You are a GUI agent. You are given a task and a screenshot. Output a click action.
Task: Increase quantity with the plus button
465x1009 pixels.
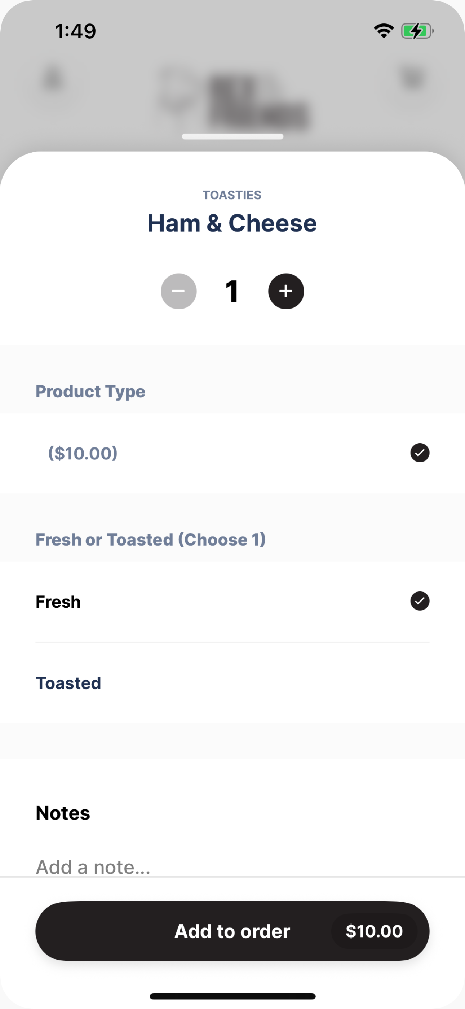pos(286,291)
